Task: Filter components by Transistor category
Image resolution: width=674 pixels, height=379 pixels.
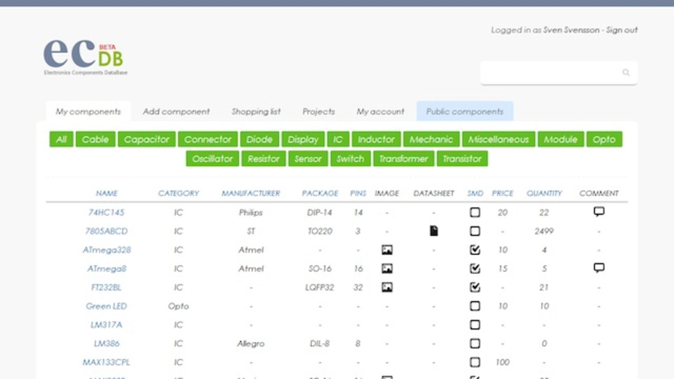Action: (462, 159)
